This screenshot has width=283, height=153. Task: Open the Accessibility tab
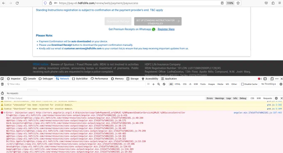[150, 79]
